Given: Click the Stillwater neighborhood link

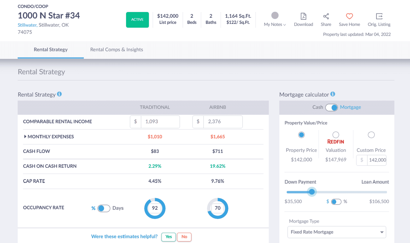Looking at the screenshot, I should pos(27,25).
